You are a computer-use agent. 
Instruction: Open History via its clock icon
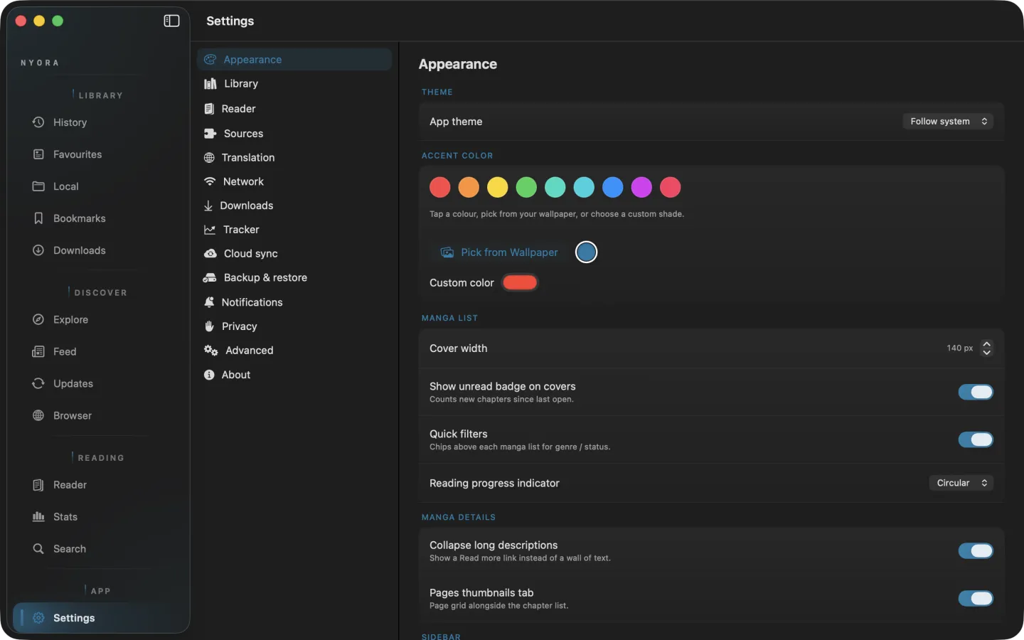pos(38,122)
